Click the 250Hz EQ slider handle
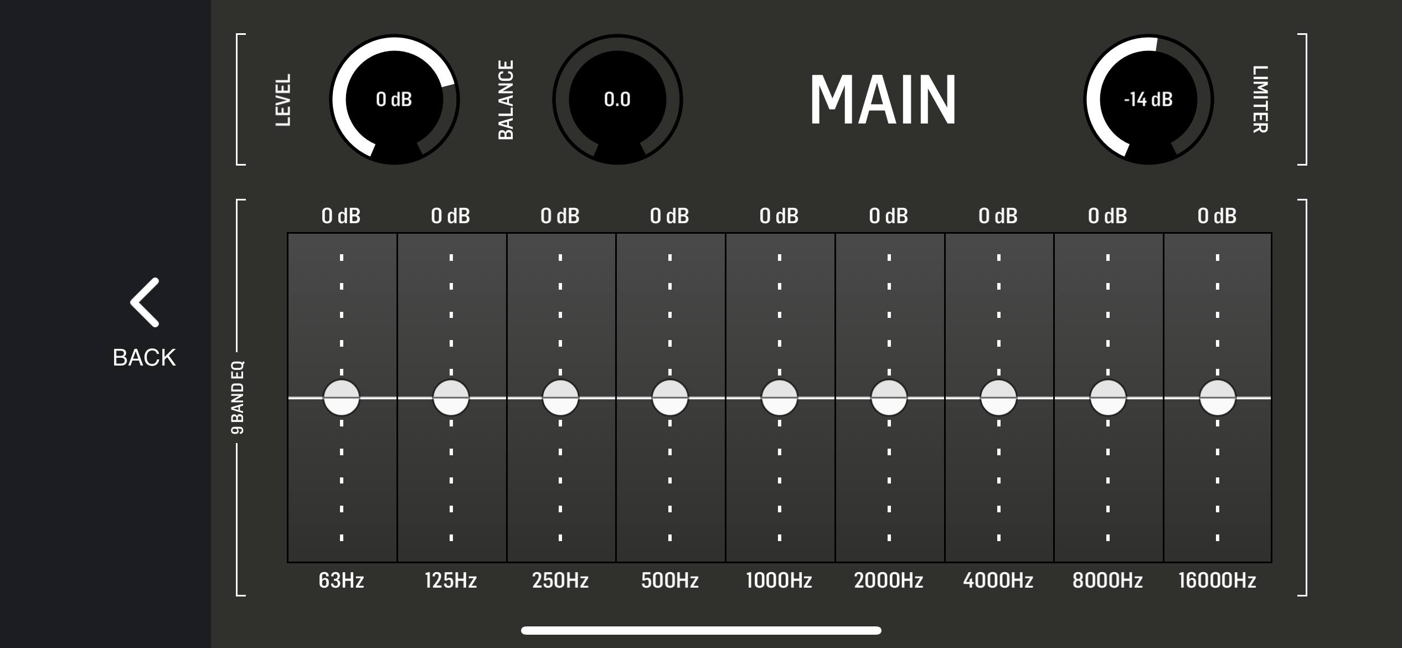The image size is (1402, 648). pos(560,398)
